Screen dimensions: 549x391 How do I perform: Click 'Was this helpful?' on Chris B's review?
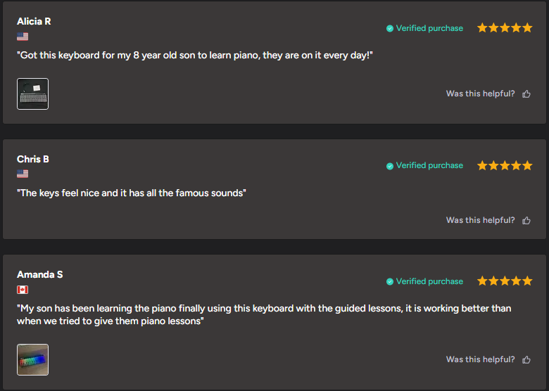tap(480, 221)
